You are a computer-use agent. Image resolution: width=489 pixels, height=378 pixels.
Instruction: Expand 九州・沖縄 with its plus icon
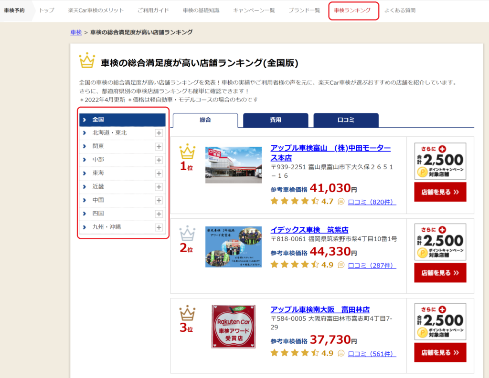point(159,227)
